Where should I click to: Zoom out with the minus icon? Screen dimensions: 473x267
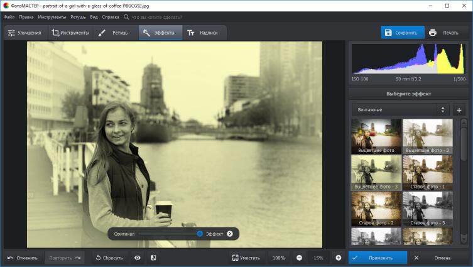299,258
